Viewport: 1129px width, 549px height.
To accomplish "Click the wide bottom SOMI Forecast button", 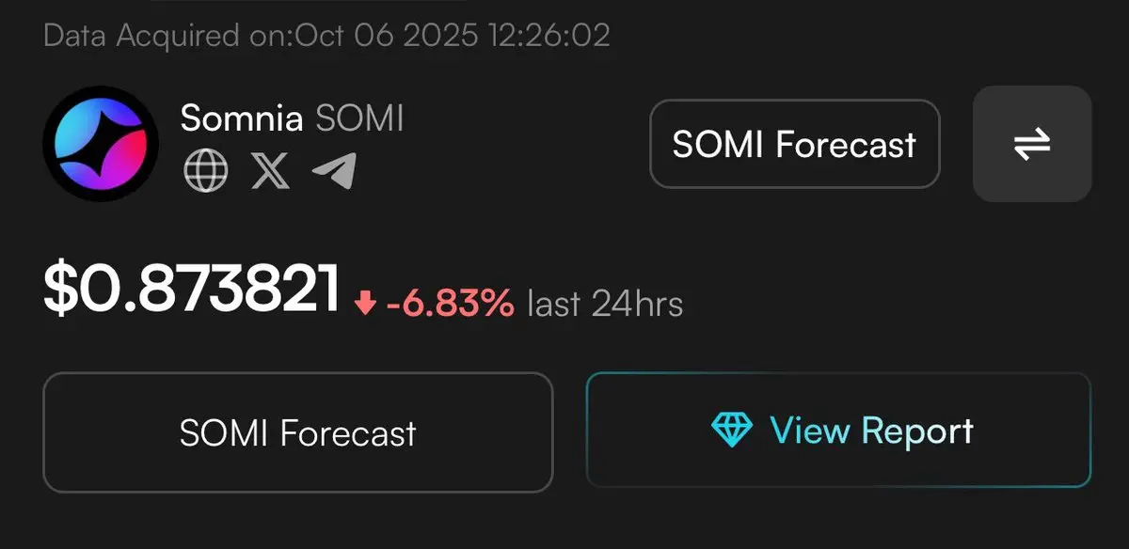I will click(297, 432).
